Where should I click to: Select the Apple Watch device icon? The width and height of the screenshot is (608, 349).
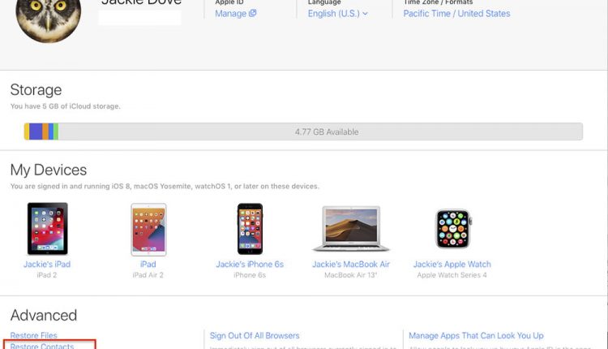point(453,229)
